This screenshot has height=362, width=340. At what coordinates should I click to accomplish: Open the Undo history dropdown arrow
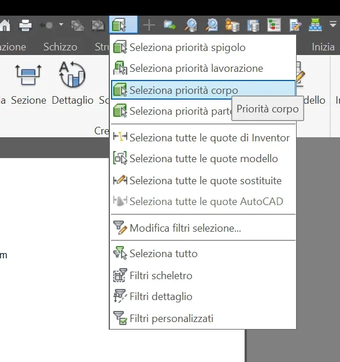(x=61, y=24)
